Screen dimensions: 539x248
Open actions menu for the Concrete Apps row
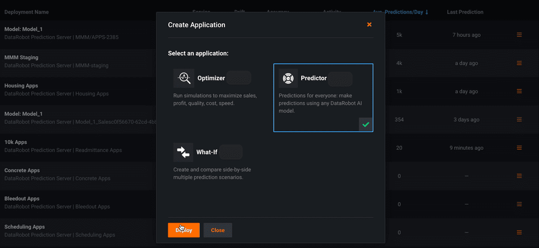520,176
